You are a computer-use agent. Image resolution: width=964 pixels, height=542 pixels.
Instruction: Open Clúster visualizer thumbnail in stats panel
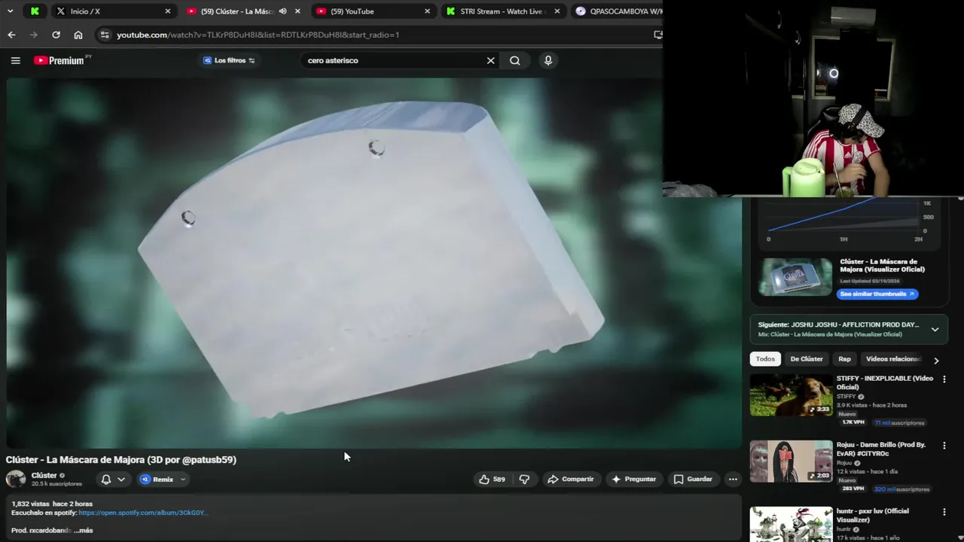(795, 277)
